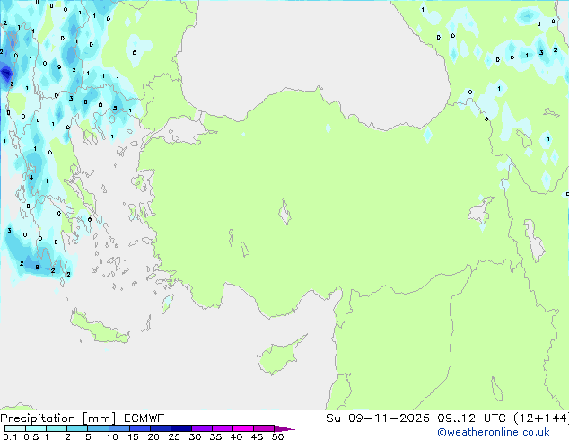The width and height of the screenshot is (569, 440).
Task: Click the "Precipitation" title word
Action: click(x=38, y=418)
